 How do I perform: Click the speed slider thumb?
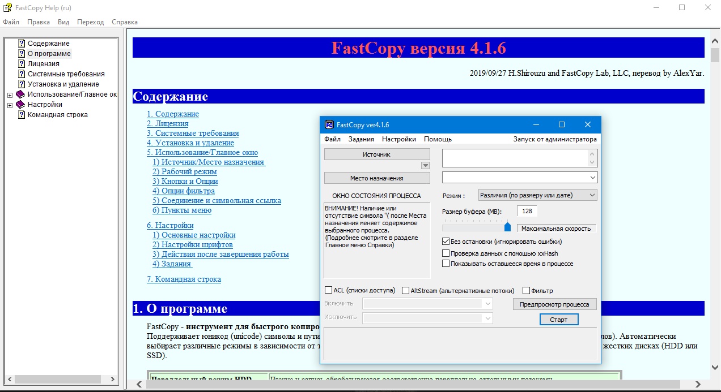point(507,227)
